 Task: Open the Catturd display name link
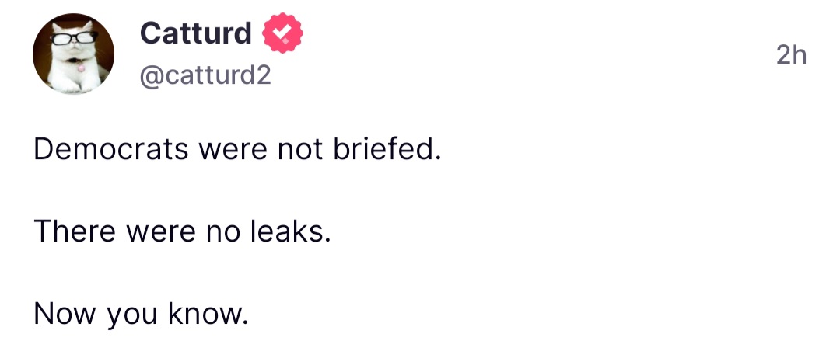tap(195, 33)
